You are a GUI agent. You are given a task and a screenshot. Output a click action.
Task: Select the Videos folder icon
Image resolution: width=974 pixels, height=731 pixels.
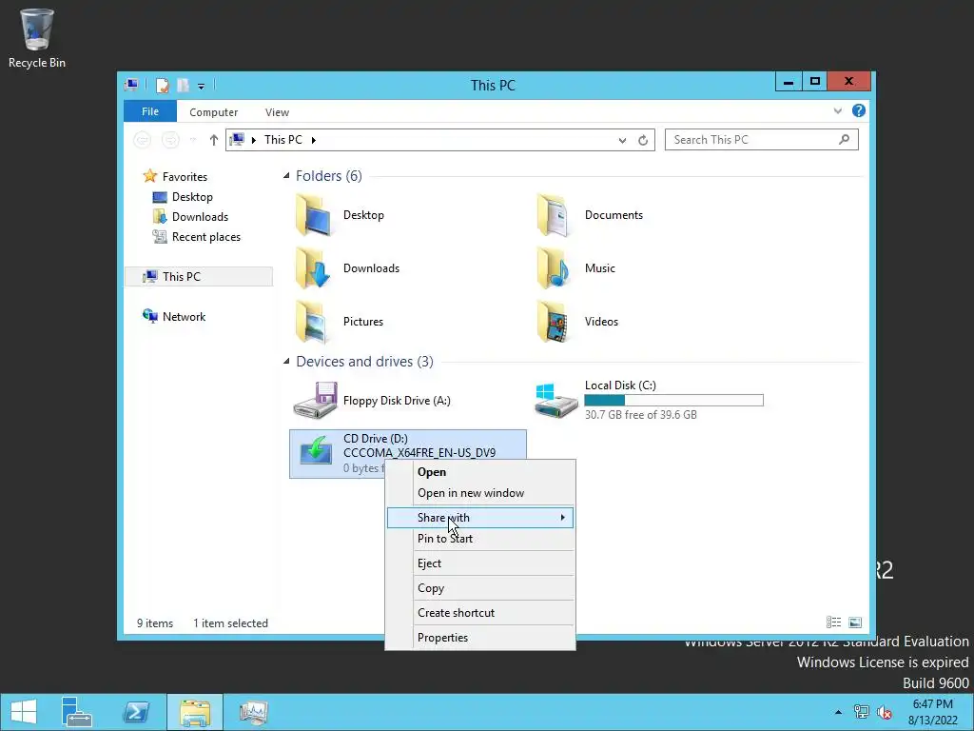(555, 322)
